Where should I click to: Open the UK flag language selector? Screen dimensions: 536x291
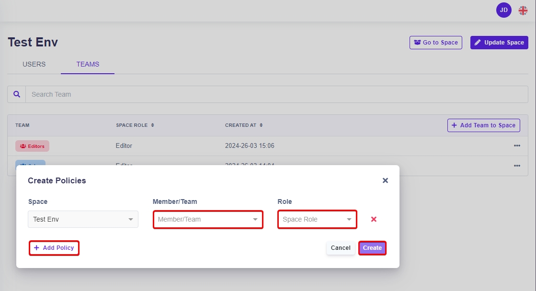[523, 11]
